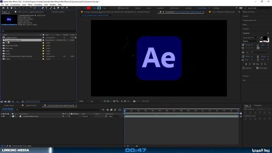Open the Parent & Link None dropdown
The height and width of the screenshot is (153, 272).
point(114,116)
